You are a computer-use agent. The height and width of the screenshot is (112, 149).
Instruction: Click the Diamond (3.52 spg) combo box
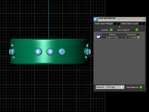(x=110, y=87)
